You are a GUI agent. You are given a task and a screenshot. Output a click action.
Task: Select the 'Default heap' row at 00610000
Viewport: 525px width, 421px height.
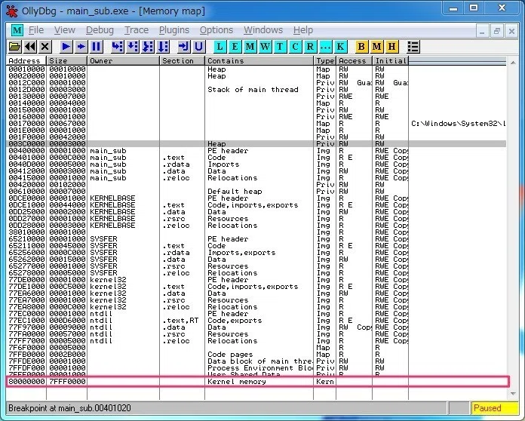[256, 192]
